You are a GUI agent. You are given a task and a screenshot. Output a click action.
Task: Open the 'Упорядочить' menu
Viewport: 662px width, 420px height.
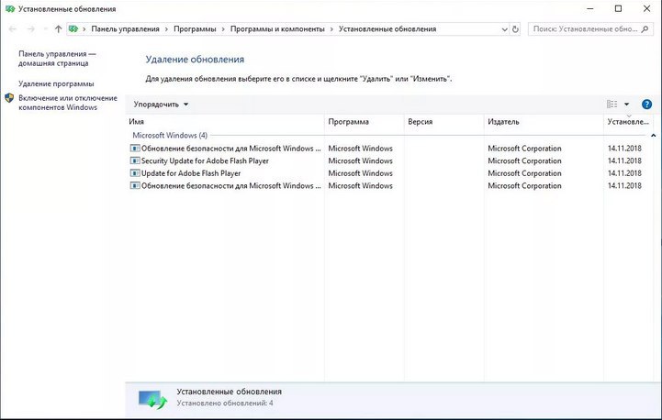pyautogui.click(x=161, y=105)
